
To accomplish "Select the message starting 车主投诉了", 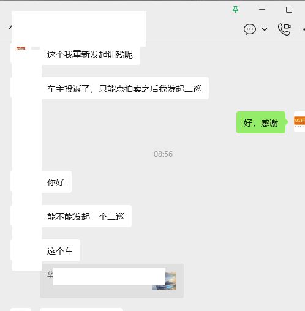I will (x=124, y=89).
